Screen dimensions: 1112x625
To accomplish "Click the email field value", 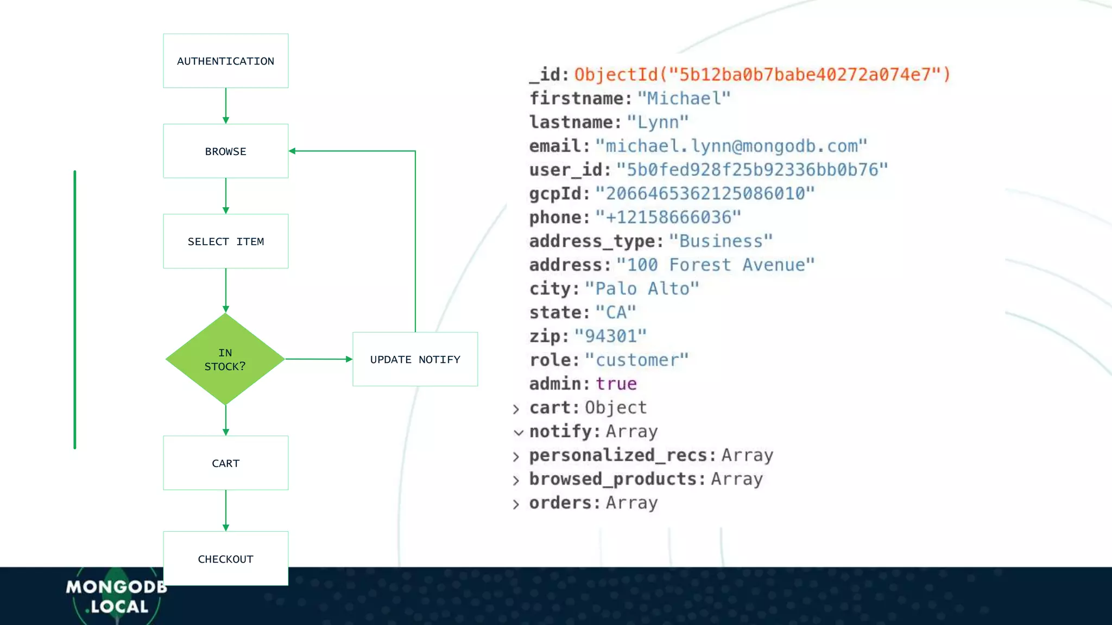I will pos(731,146).
